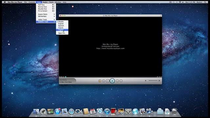Screen dimensions: 210x118
Task: Open Launchpad rocket icon in the Dock
Action: [x=43, y=111]
